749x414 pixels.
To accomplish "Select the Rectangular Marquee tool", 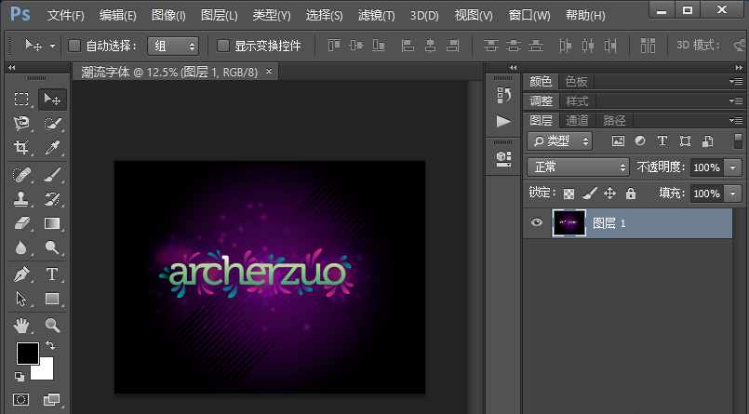I will [x=21, y=100].
